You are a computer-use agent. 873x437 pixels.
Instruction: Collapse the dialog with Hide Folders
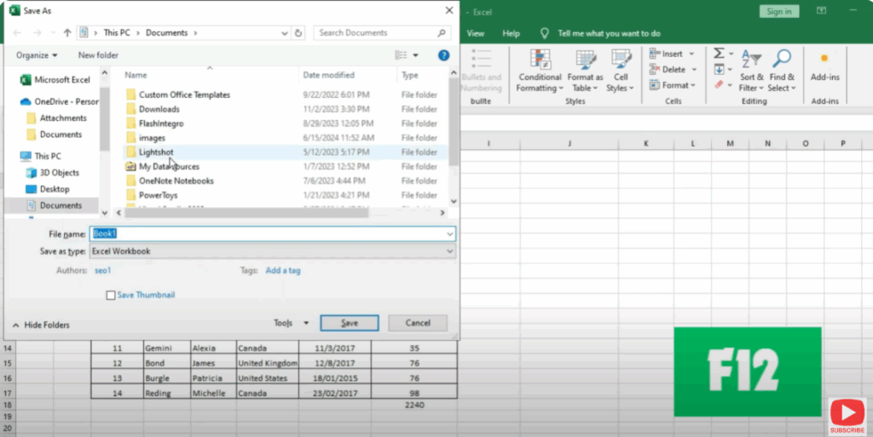coord(42,325)
